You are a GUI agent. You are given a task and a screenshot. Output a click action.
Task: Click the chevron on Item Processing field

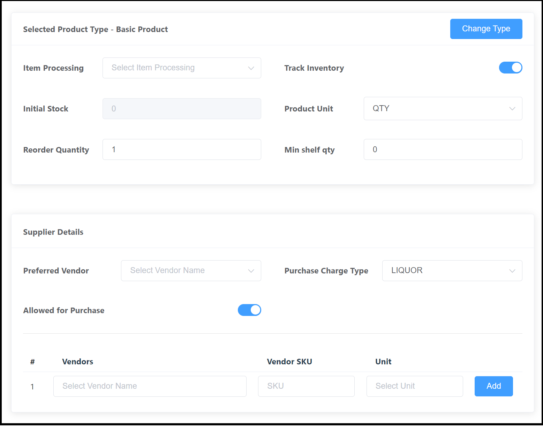pyautogui.click(x=251, y=68)
